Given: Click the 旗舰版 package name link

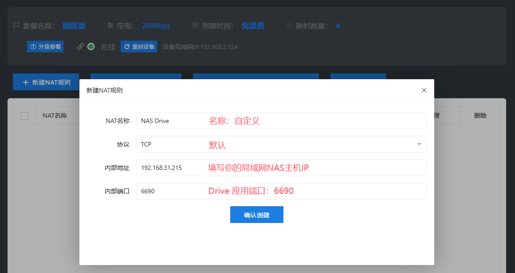Looking at the screenshot, I should pyautogui.click(x=74, y=26).
